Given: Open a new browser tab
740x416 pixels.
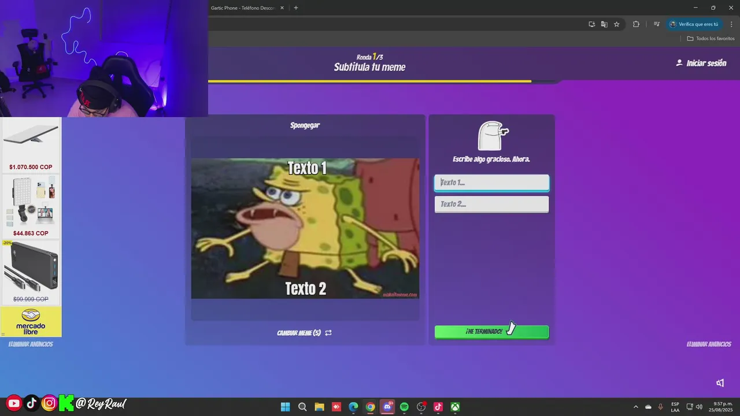Looking at the screenshot, I should (296, 8).
